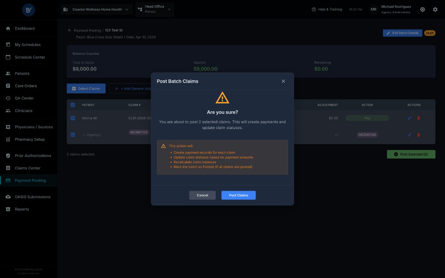Viewport: 445px width, 278px height.
Task: Open Help & Training
Action: click(x=327, y=10)
